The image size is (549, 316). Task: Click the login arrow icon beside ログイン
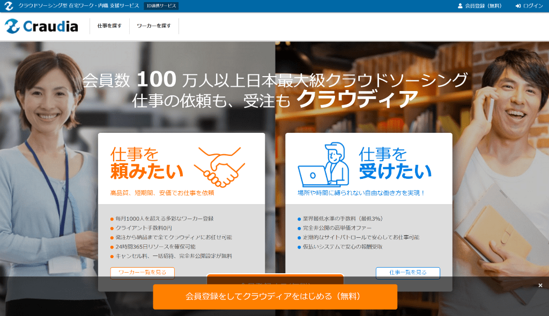click(x=518, y=6)
